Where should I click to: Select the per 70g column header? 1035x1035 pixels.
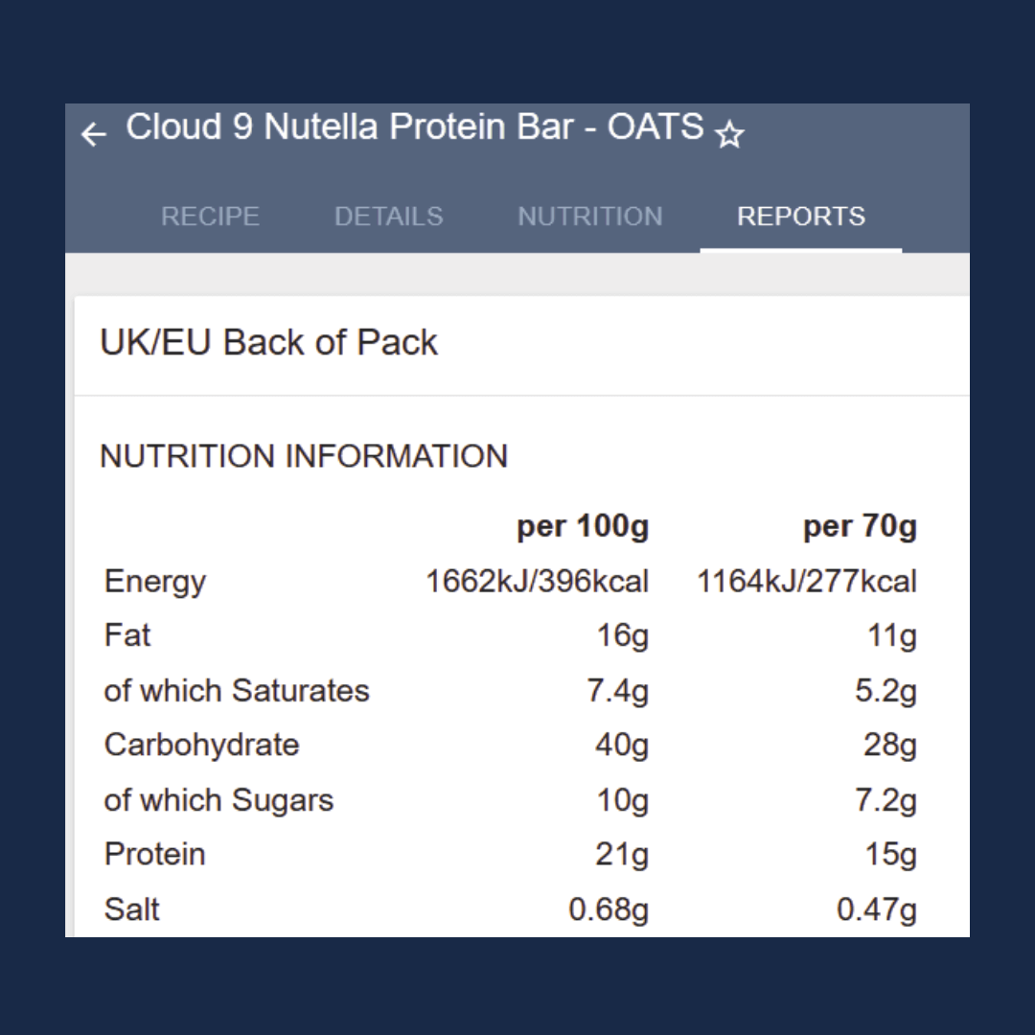click(x=860, y=526)
